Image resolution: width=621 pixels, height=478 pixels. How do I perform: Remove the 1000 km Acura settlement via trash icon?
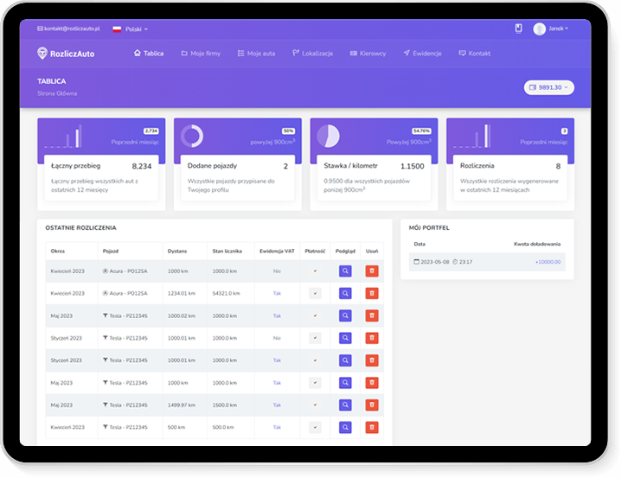point(372,271)
